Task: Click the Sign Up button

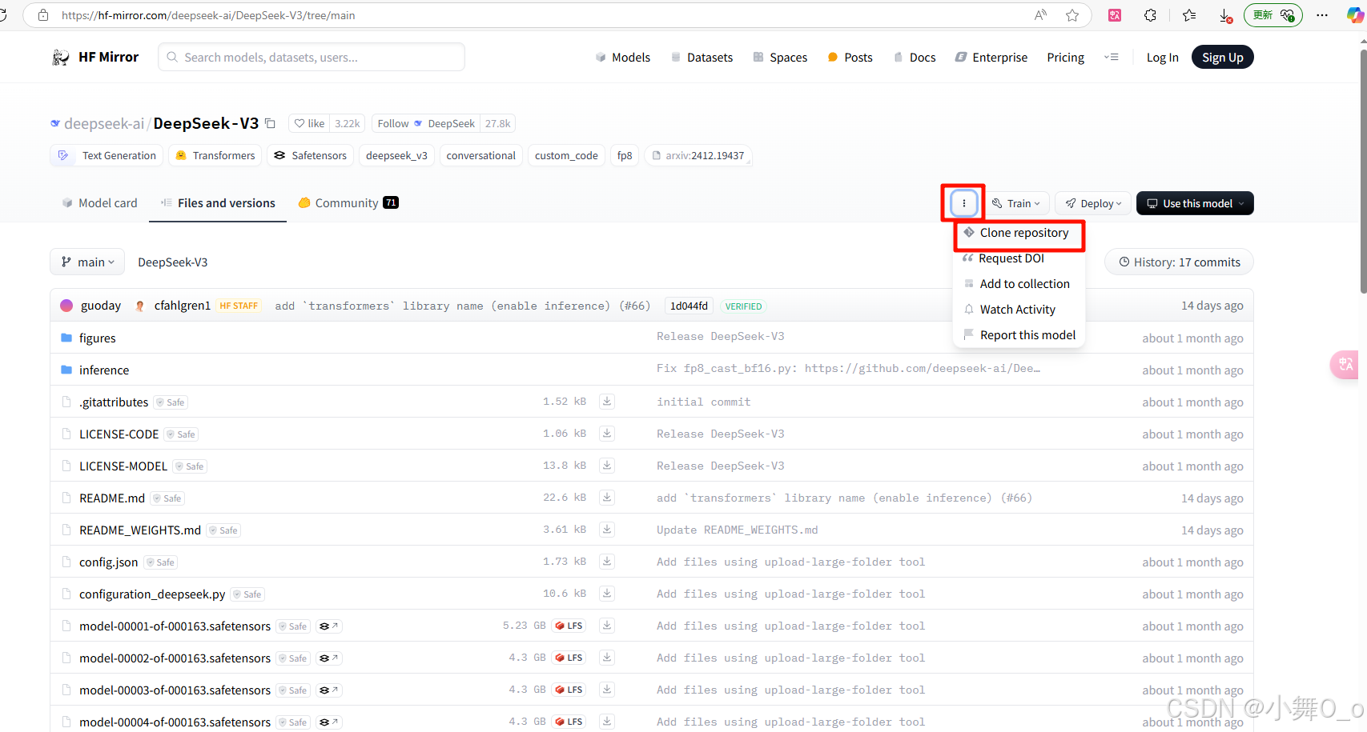Action: 1222,57
